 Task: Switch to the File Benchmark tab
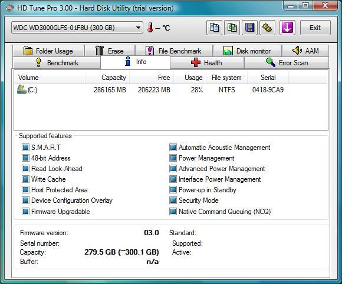(x=174, y=51)
